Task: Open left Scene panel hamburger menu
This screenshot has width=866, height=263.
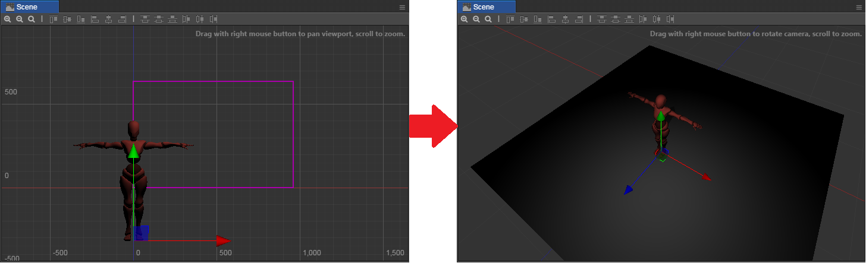Action: pyautogui.click(x=402, y=7)
